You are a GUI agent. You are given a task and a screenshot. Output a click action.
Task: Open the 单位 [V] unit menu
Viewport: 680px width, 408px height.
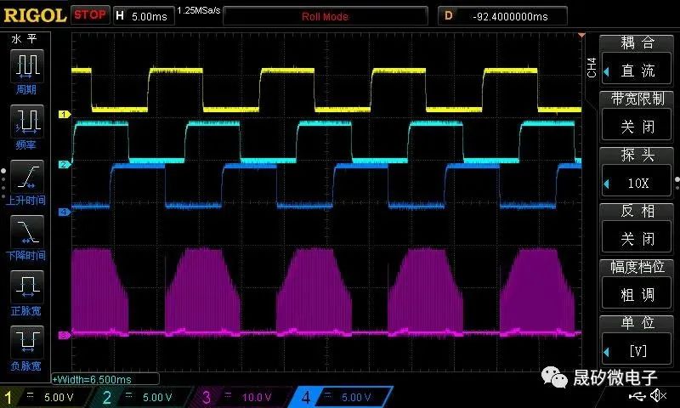click(637, 340)
